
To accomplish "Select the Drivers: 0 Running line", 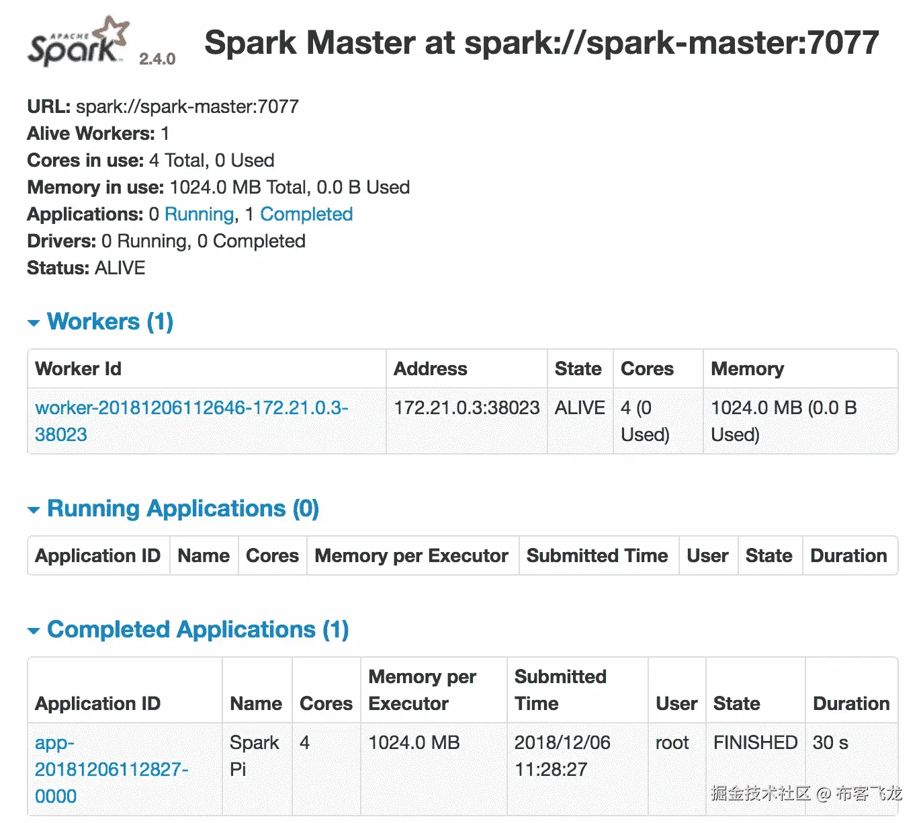I will [x=166, y=241].
